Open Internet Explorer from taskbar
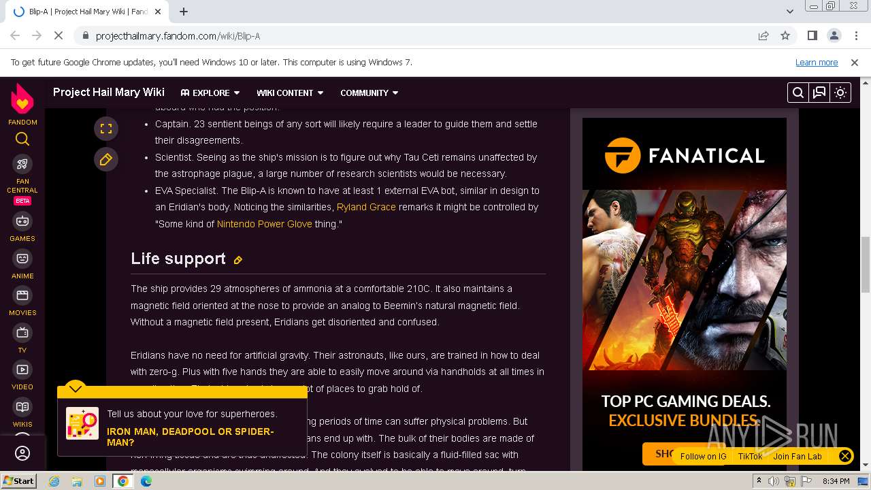Viewport: 871px width, 490px height. 54,481
